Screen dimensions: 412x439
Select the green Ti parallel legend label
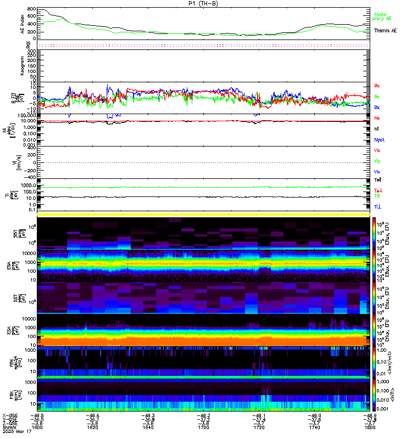377,196
